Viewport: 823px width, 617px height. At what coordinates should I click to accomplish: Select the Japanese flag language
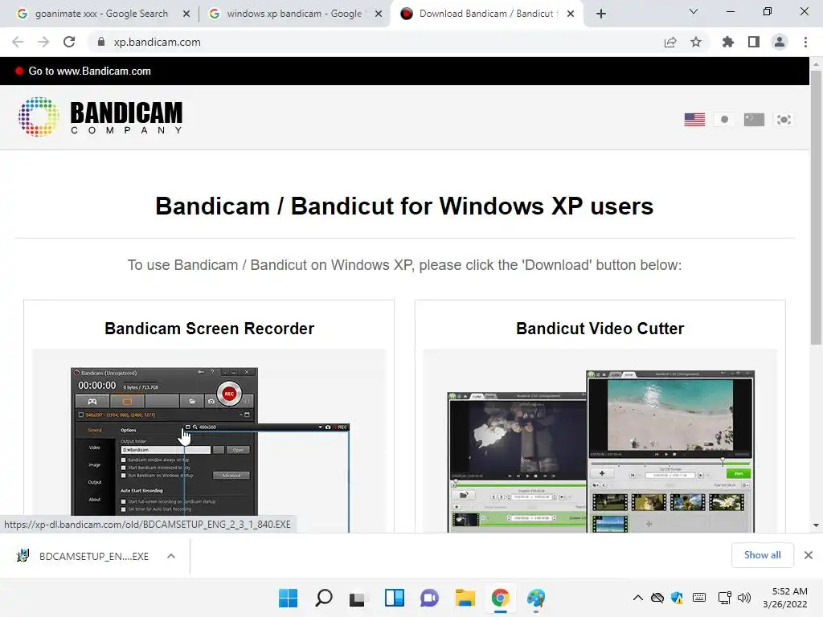[724, 120]
